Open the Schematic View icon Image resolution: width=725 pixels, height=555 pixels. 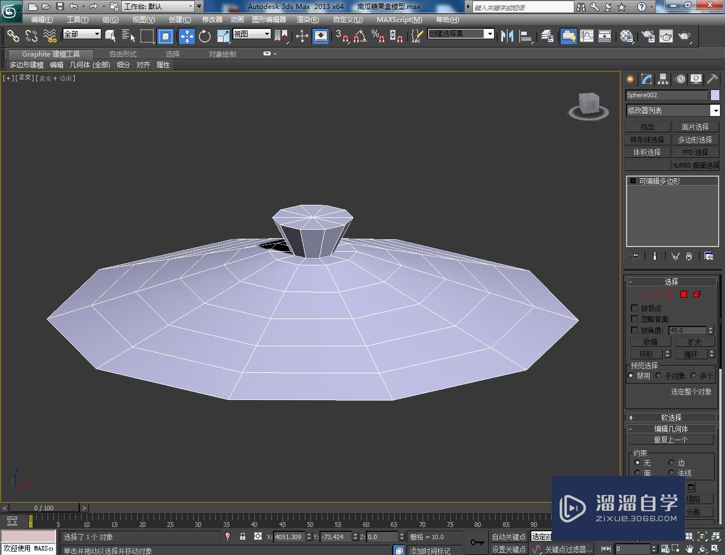point(605,36)
